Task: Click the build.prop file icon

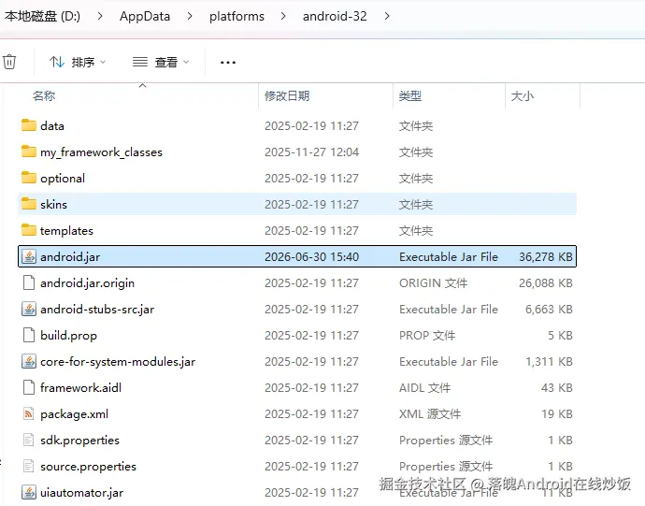Action: coord(28,335)
